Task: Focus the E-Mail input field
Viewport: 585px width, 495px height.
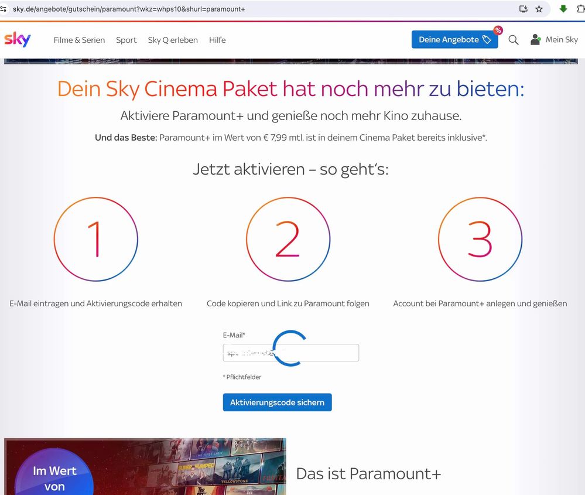Action: click(291, 353)
